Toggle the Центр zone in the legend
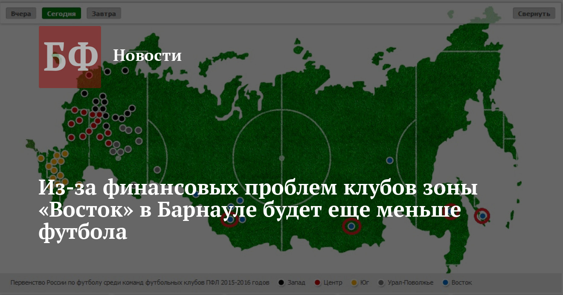The width and height of the screenshot is (563, 295). click(x=328, y=283)
